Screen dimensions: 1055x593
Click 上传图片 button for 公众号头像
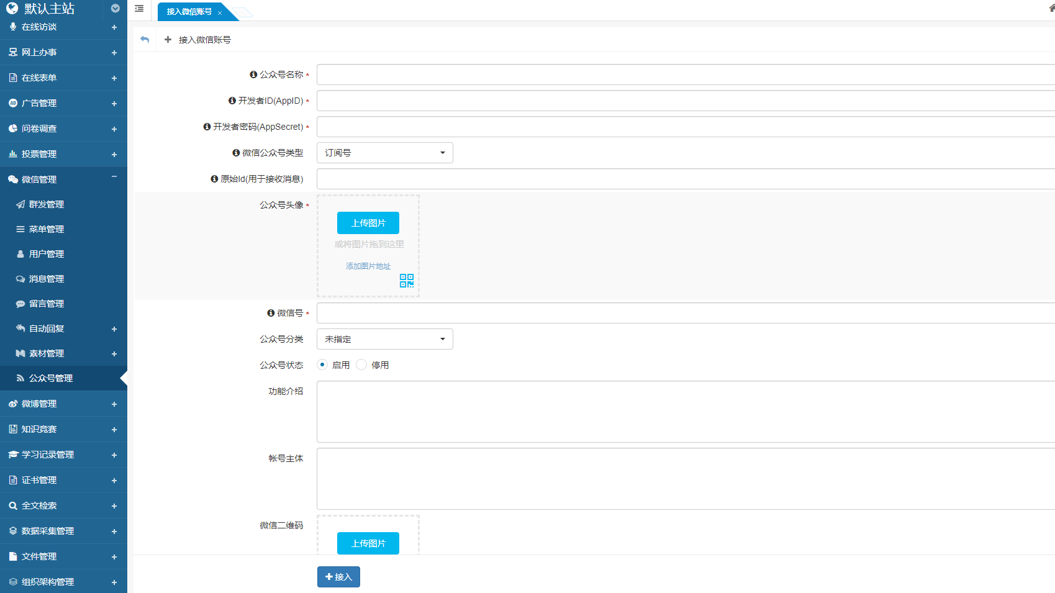368,223
